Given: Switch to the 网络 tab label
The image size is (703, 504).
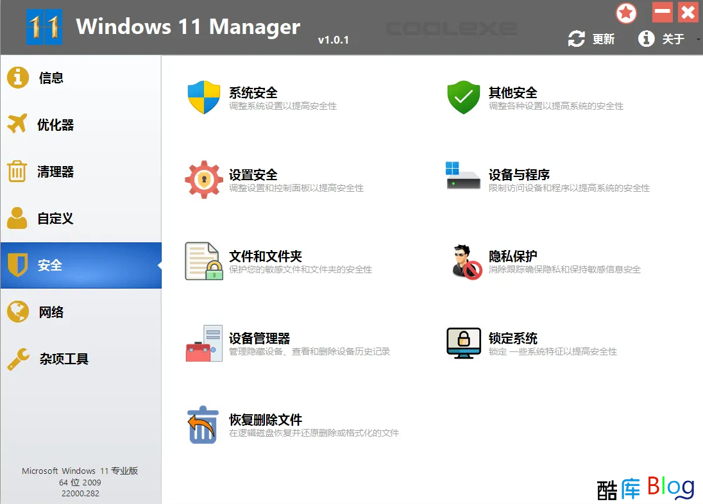Looking at the screenshot, I should (x=51, y=312).
